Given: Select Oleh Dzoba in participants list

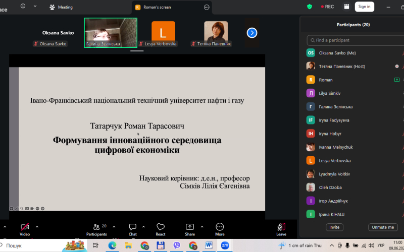Looking at the screenshot, I should pos(355,187).
